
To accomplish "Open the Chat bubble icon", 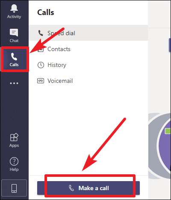I will tap(14, 33).
